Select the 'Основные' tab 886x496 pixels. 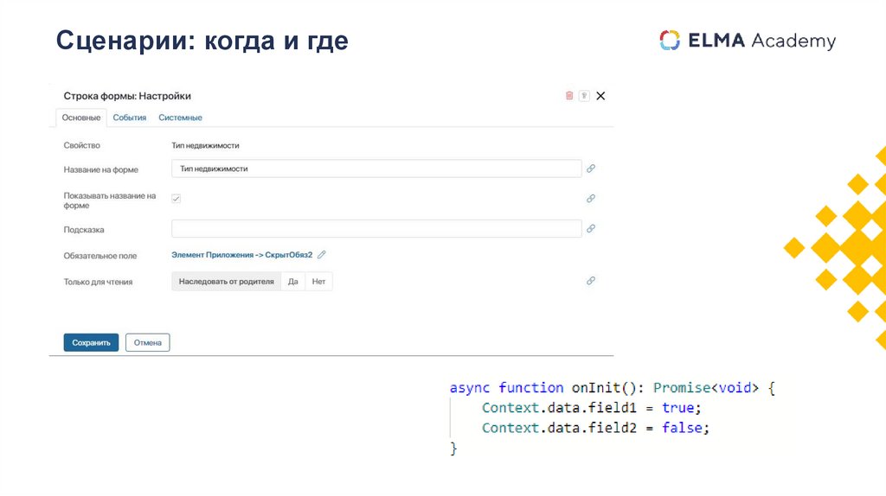(81, 118)
